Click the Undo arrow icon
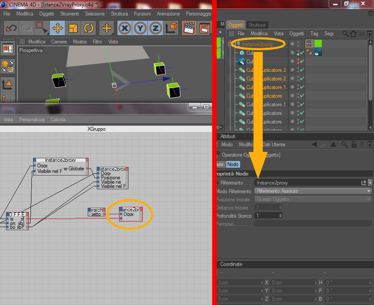Screen dimensions: 374x305 pos(11,28)
